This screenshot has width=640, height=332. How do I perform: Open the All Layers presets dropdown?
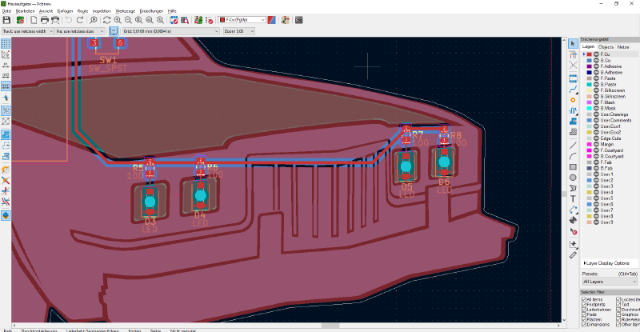click(x=610, y=282)
